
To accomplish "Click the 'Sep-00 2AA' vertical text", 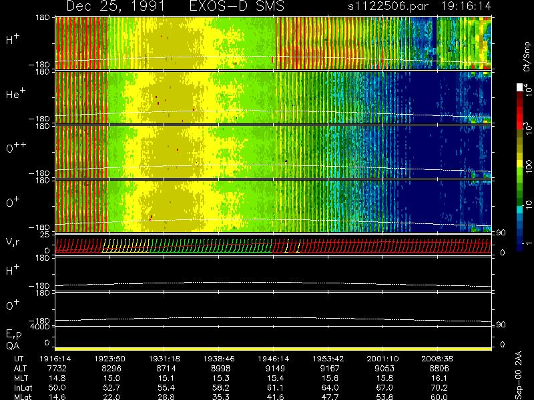I will pyautogui.click(x=519, y=375).
